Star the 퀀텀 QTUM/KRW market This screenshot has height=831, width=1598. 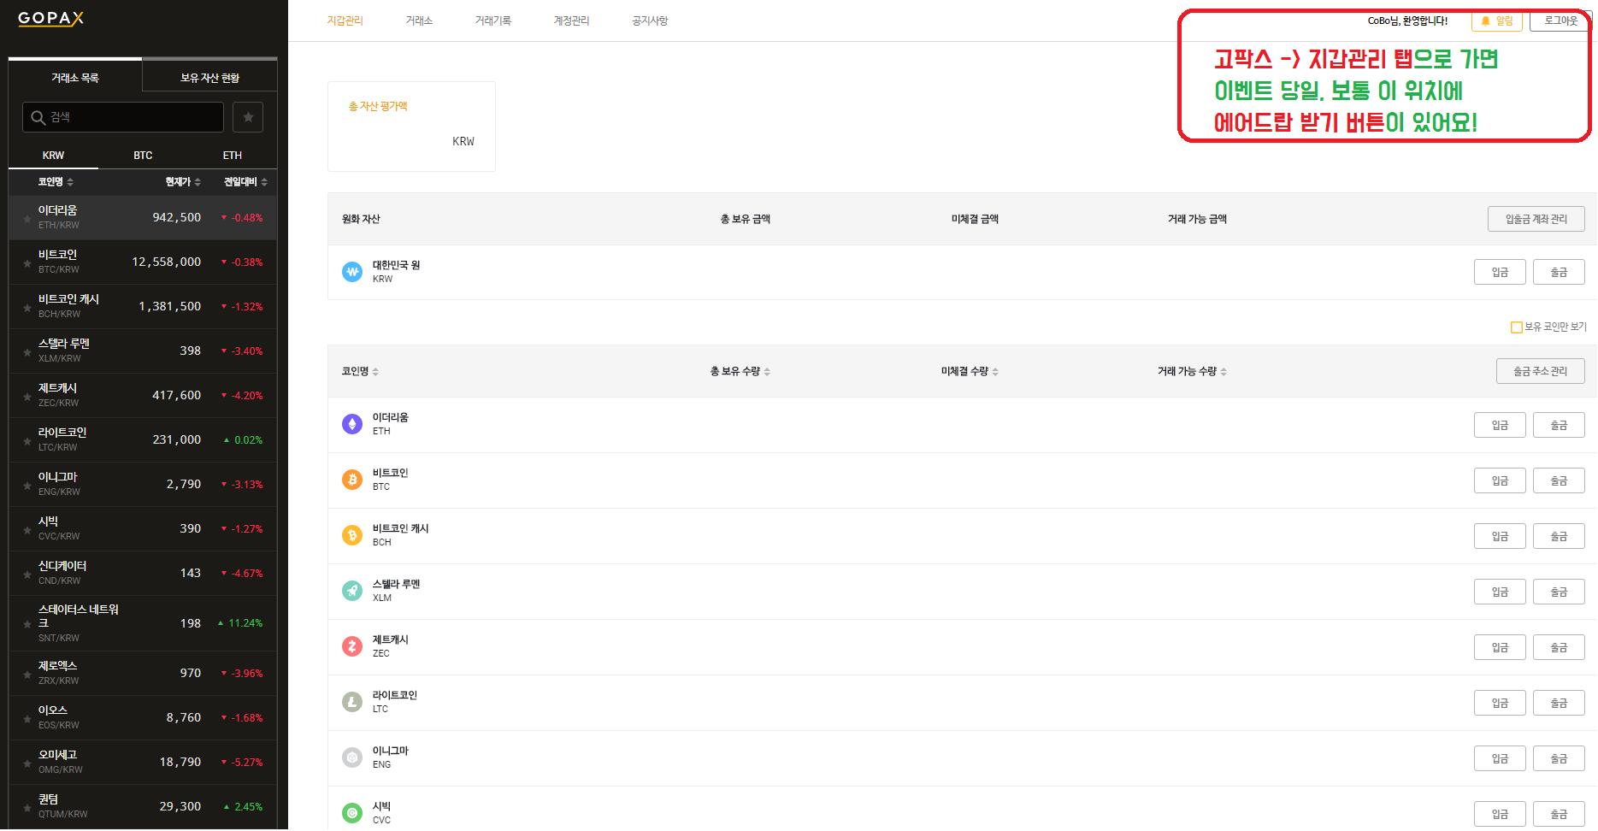(27, 808)
